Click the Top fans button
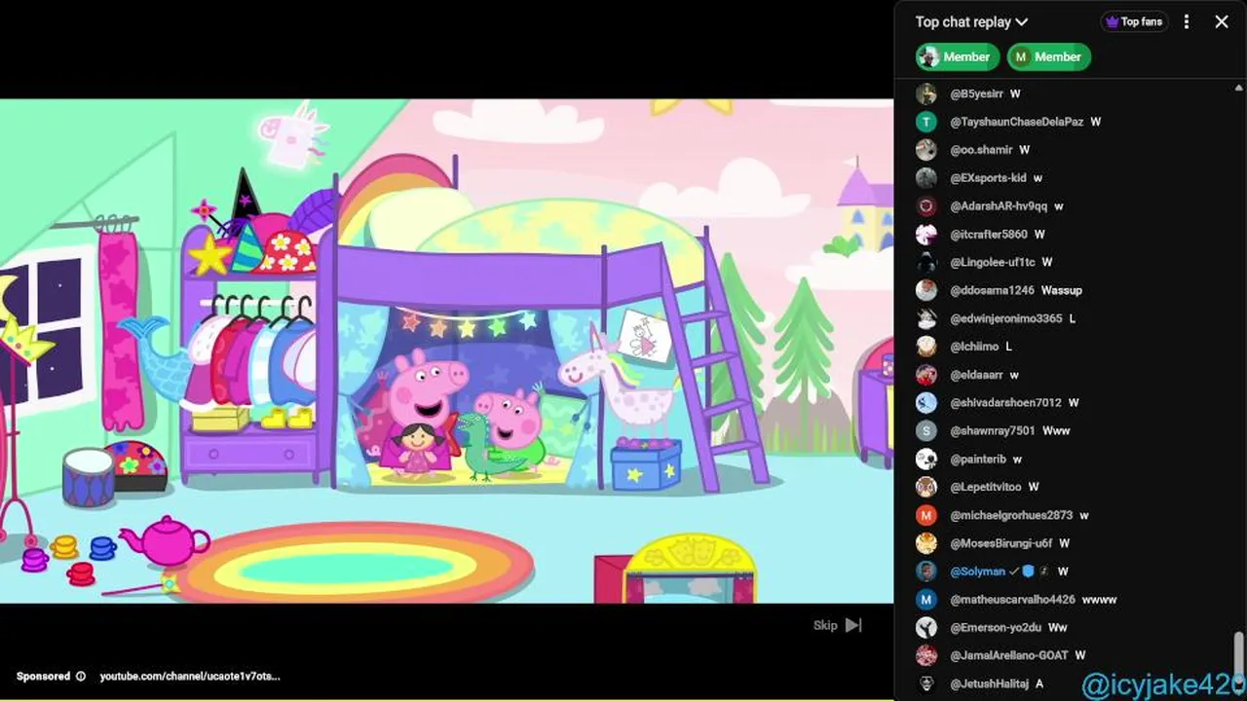Screen dimensions: 1247x701 [1133, 21]
